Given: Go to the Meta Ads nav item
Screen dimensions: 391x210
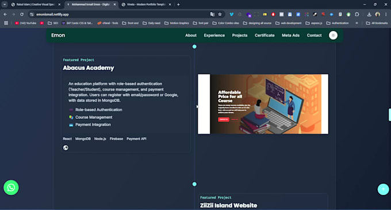Looking at the screenshot, I should tap(291, 36).
